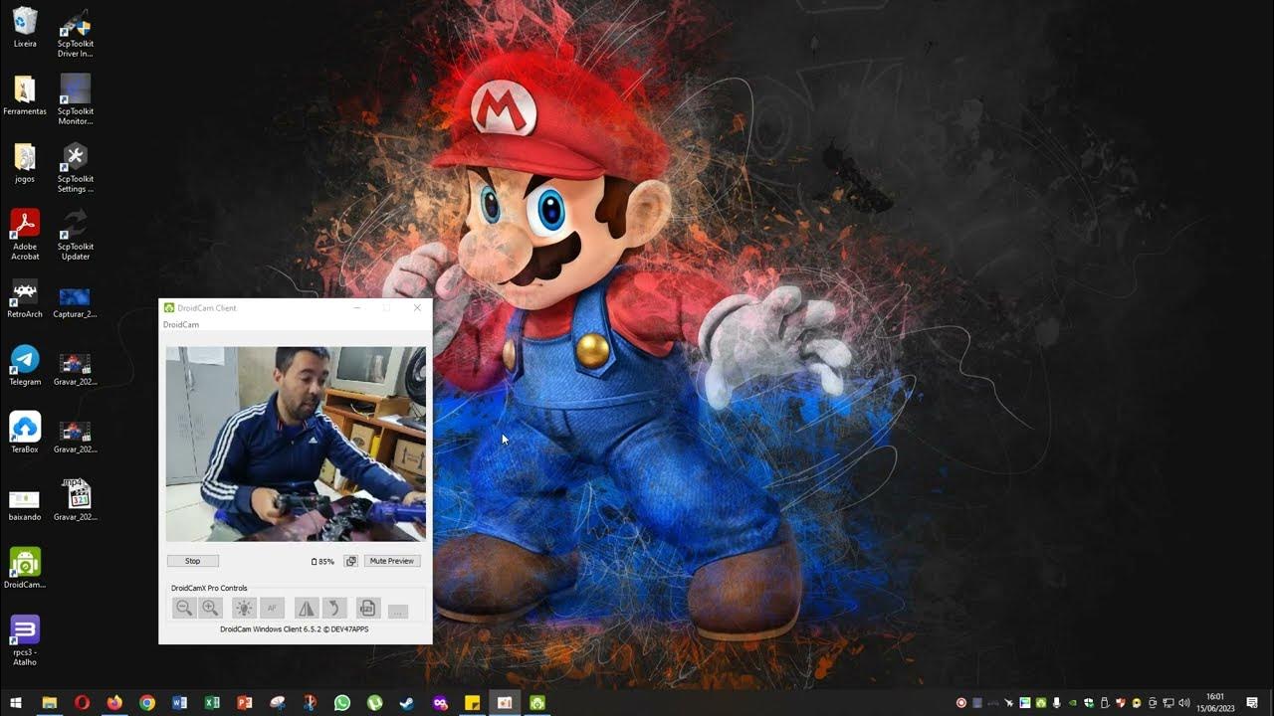This screenshot has width=1274, height=716.
Task: Click the Mute Preview button
Action: click(x=391, y=561)
